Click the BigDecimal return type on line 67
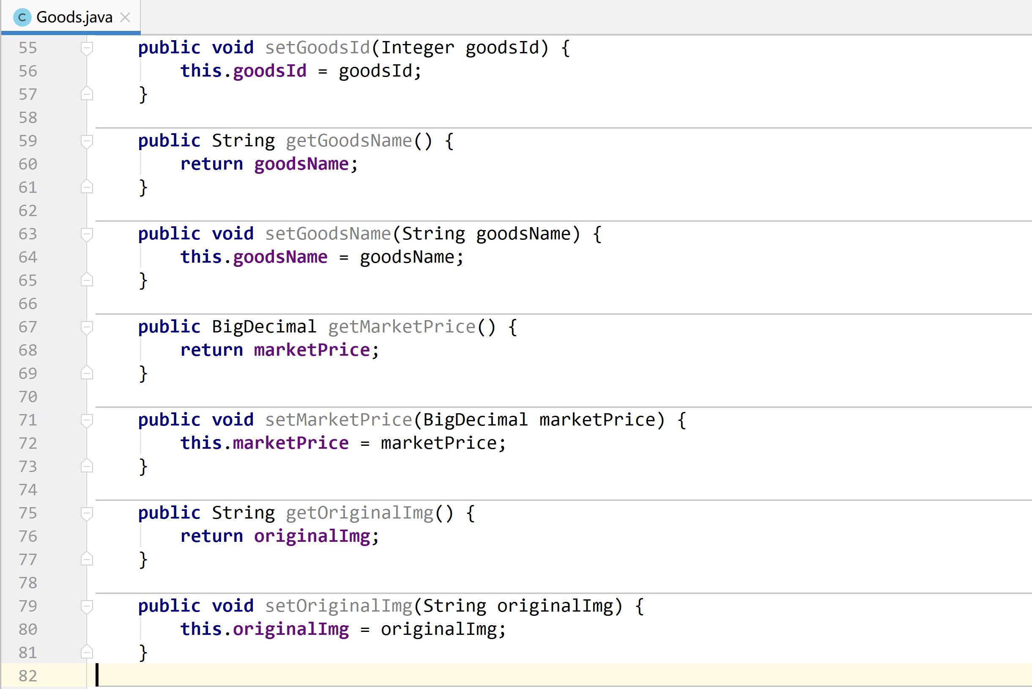The height and width of the screenshot is (689, 1032). (x=264, y=327)
